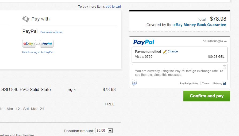
Task: Click the large PayPal logo in payment panel
Action: pyautogui.click(x=144, y=42)
